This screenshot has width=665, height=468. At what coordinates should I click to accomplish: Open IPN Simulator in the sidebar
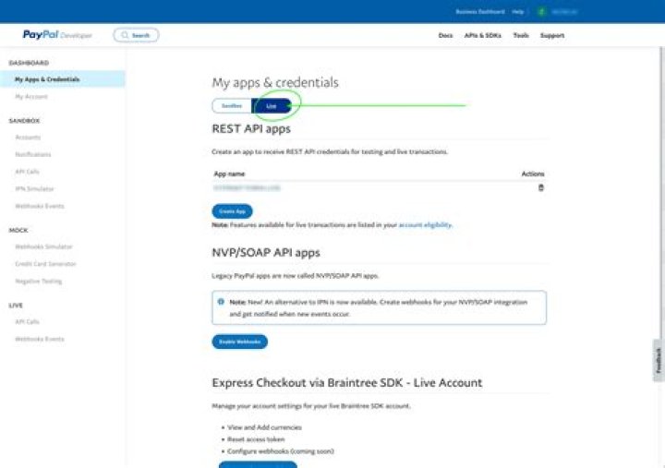(35, 188)
